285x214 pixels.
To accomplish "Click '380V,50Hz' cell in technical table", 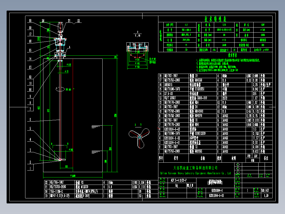I will [x=186, y=40].
